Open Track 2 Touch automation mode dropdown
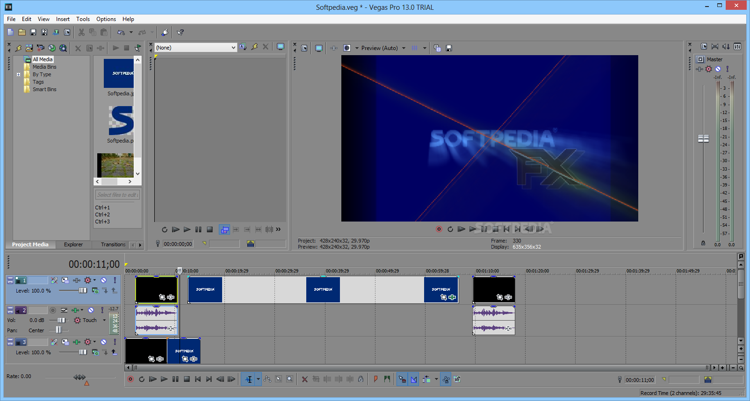 point(104,320)
